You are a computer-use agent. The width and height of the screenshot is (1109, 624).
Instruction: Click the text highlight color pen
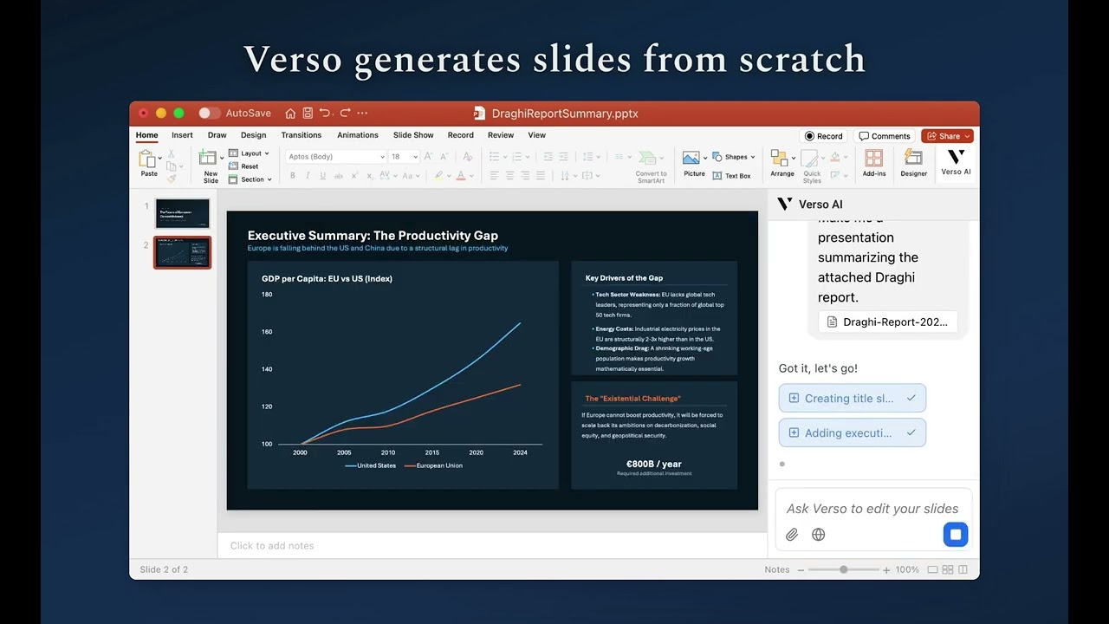coord(438,175)
